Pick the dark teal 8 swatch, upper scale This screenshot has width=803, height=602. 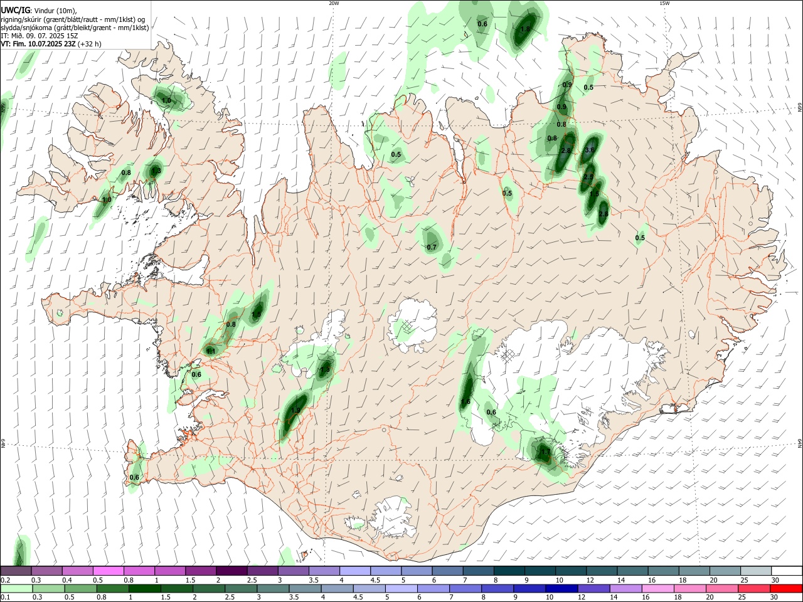[x=509, y=571]
